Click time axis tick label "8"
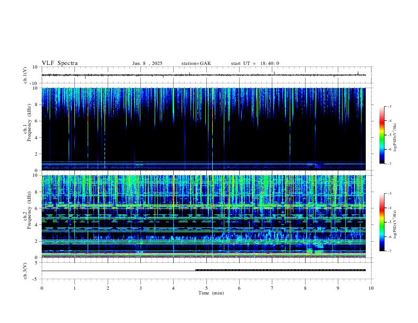 (305, 288)
